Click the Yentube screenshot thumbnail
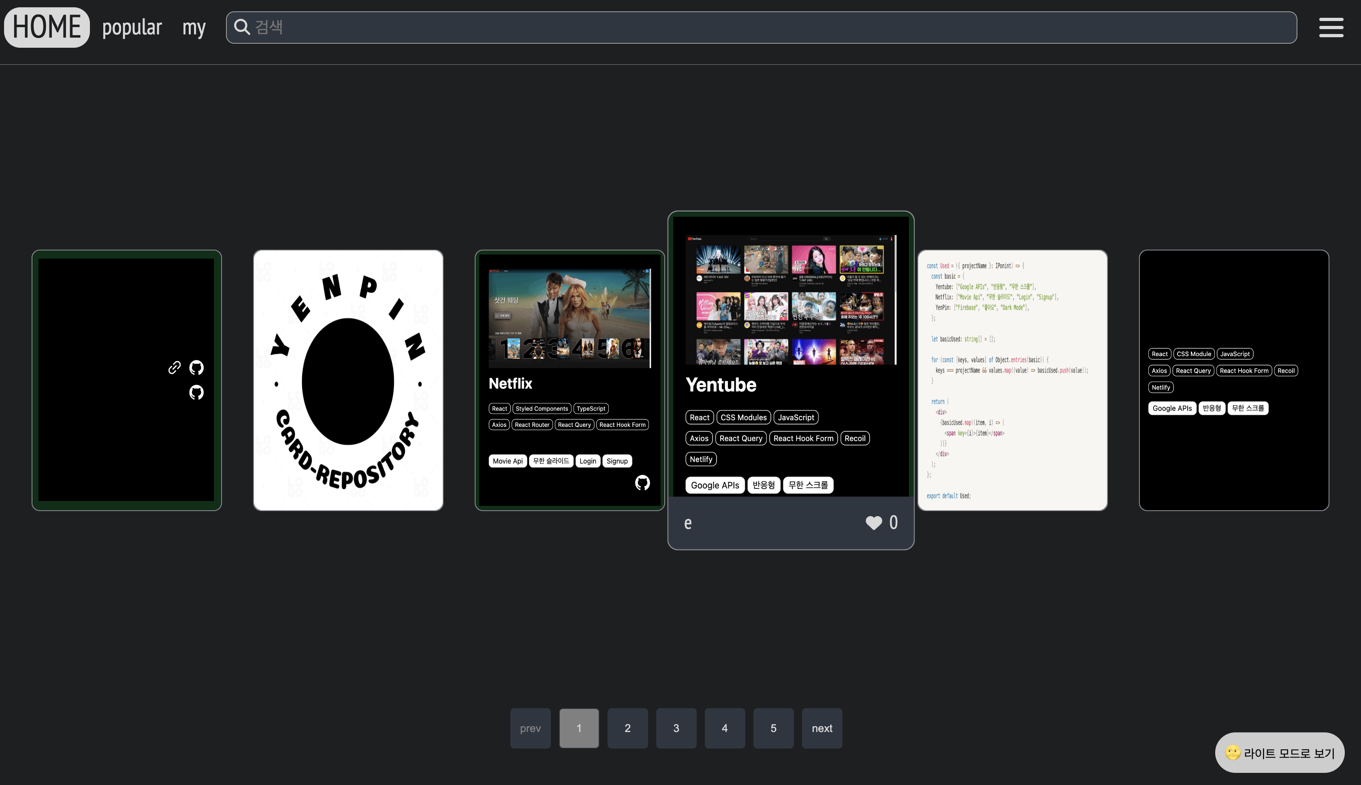The width and height of the screenshot is (1361, 785). [x=791, y=300]
